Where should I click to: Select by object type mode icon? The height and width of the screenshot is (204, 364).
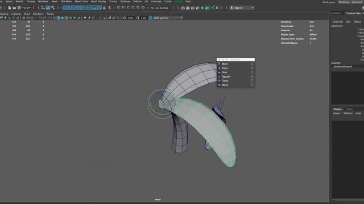(48, 8)
